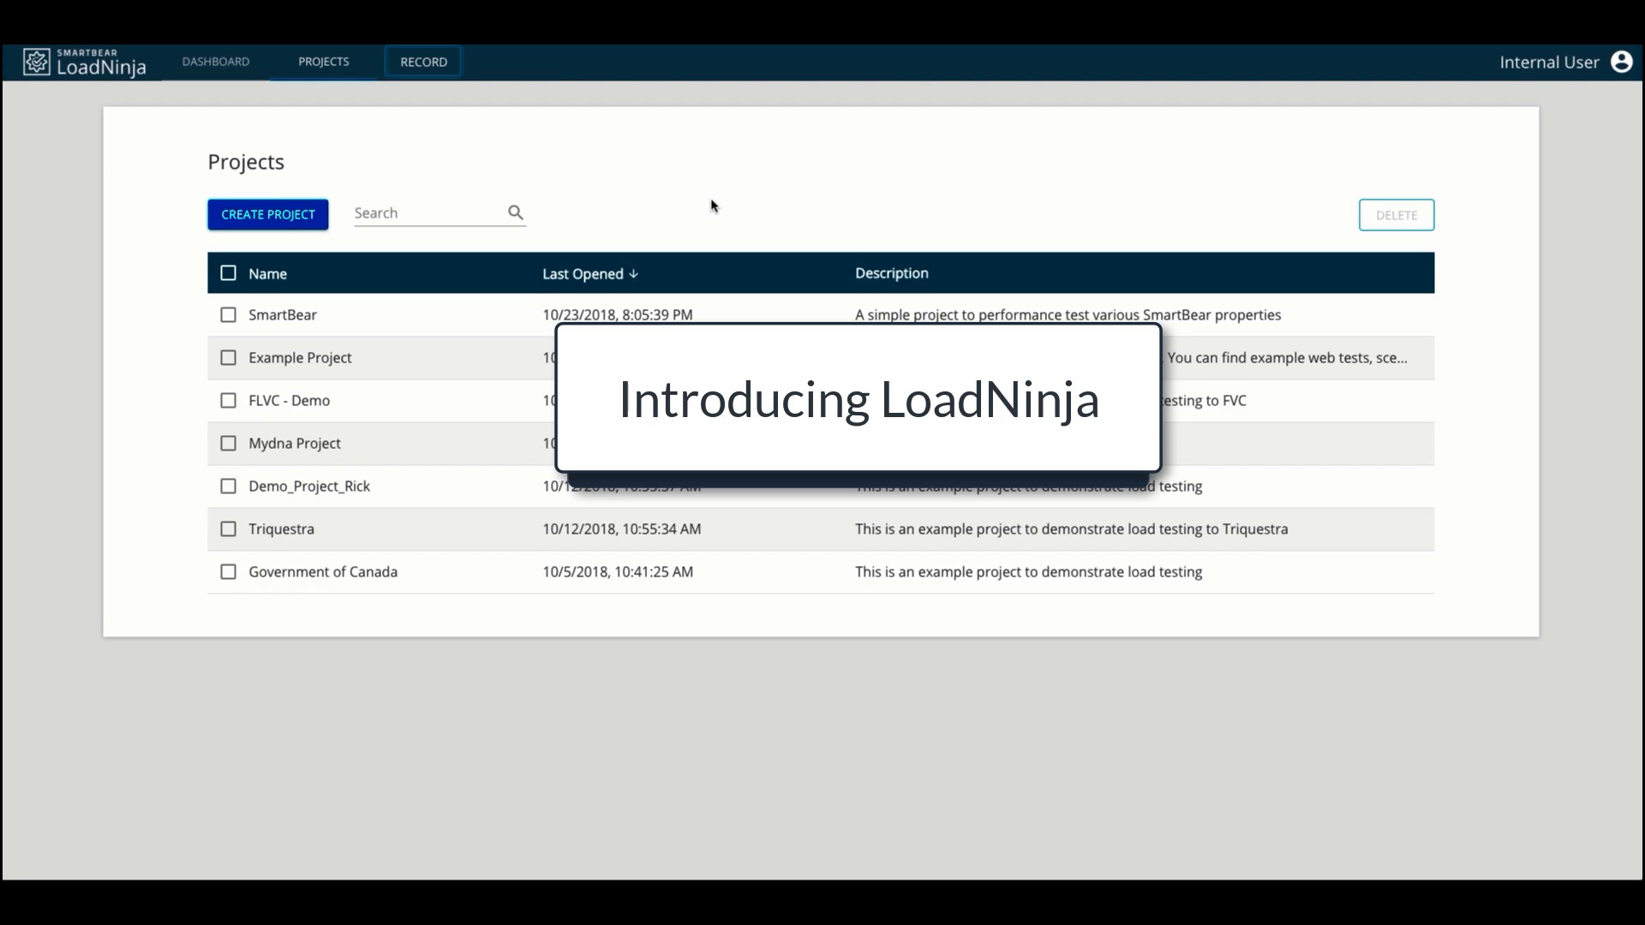The width and height of the screenshot is (1645, 925).
Task: Tick the Mydna Project checkbox
Action: click(x=228, y=444)
